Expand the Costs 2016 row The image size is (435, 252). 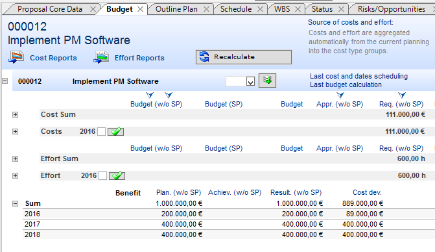click(16, 131)
